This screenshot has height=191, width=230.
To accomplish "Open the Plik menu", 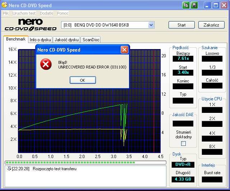I will pyautogui.click(x=6, y=13).
